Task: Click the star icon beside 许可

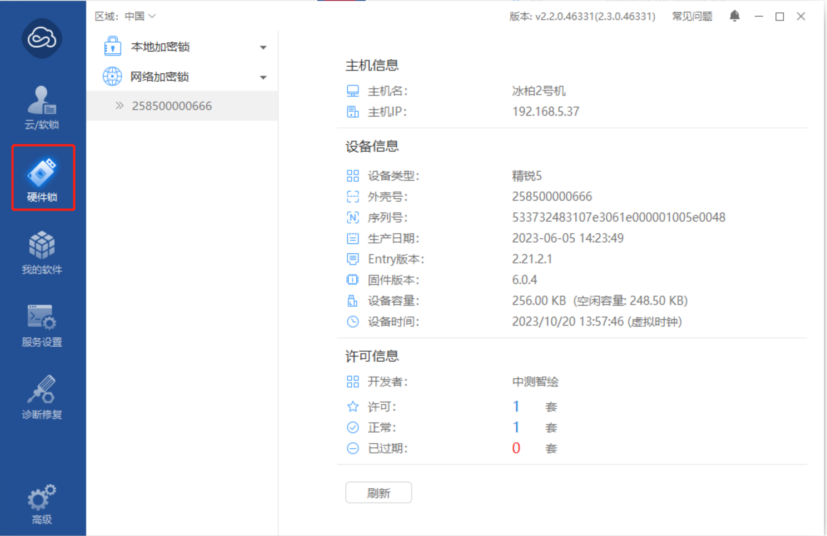Action: (x=353, y=406)
